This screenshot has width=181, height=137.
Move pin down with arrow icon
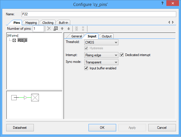pos(69,29)
